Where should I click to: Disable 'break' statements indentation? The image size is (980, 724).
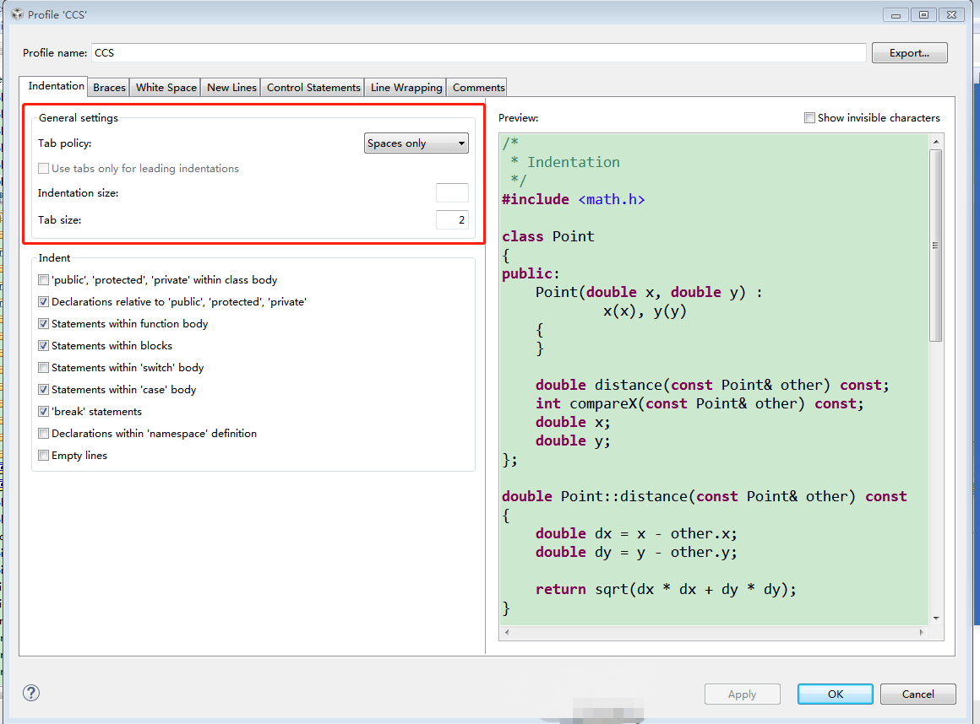[x=43, y=411]
